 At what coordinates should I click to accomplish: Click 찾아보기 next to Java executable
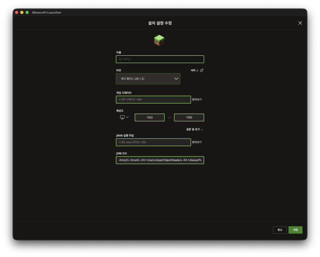click(197, 142)
